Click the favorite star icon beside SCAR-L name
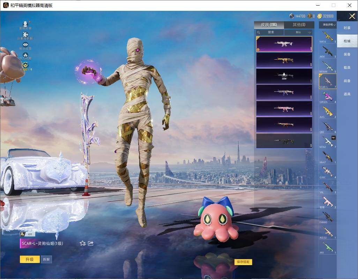 click(x=83, y=243)
